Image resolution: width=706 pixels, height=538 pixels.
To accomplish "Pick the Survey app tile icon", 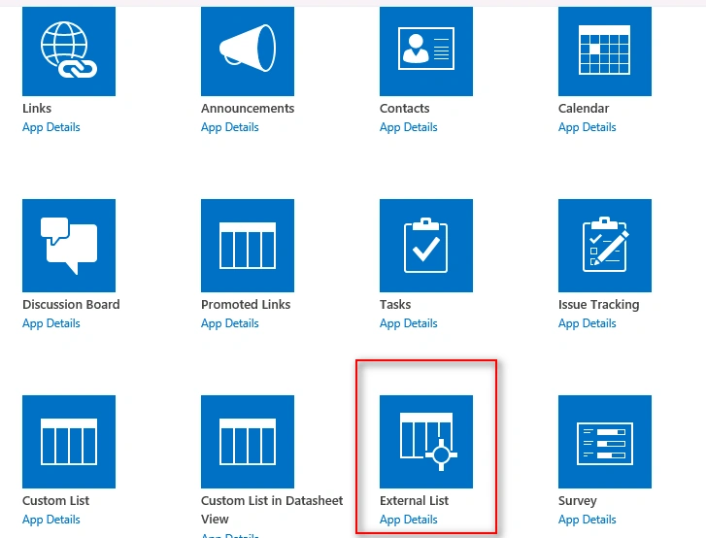I will pos(605,442).
